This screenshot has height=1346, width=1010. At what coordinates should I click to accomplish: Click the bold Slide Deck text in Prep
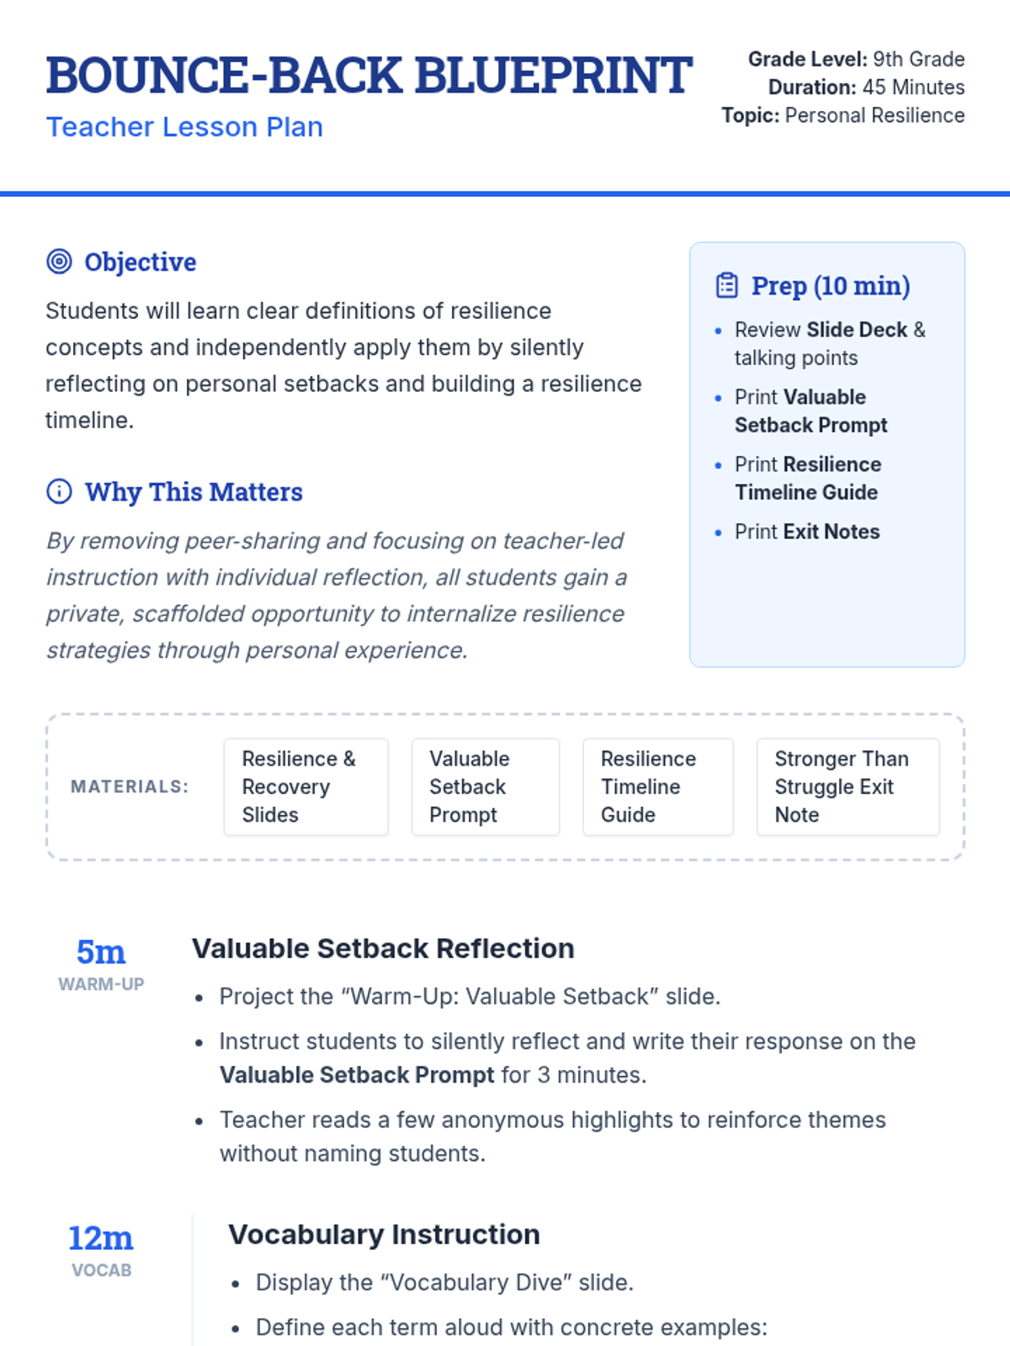point(856,330)
